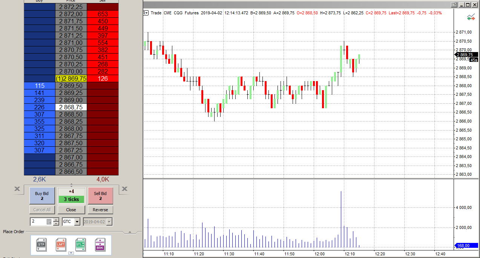Click the sell size 451 cell

click(103, 57)
